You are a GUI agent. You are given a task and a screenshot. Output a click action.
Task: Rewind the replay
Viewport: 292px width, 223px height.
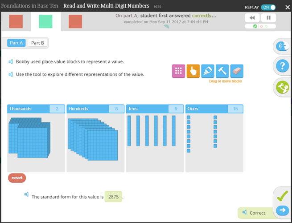(252, 18)
